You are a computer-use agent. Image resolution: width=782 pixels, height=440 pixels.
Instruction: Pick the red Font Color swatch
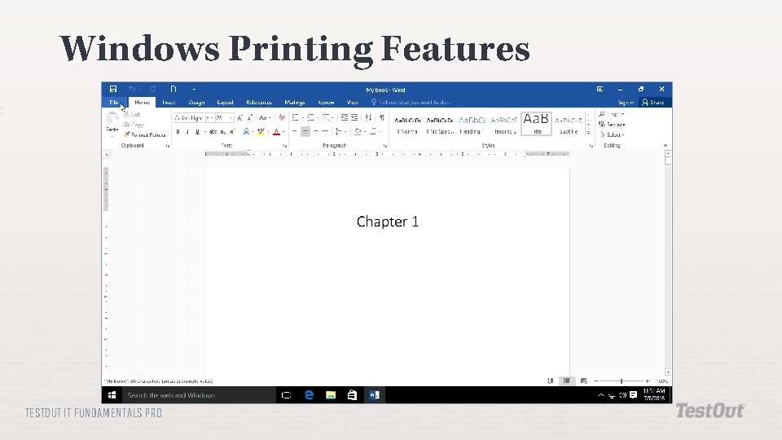(x=276, y=132)
